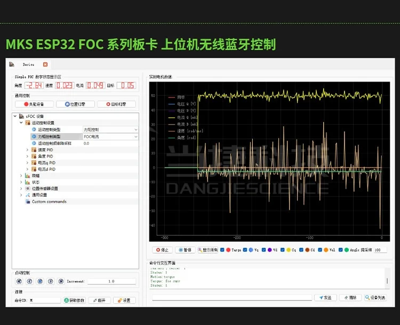The image size is (400, 325).
Task: Select the Custom commands tree item
Action: coord(49,201)
